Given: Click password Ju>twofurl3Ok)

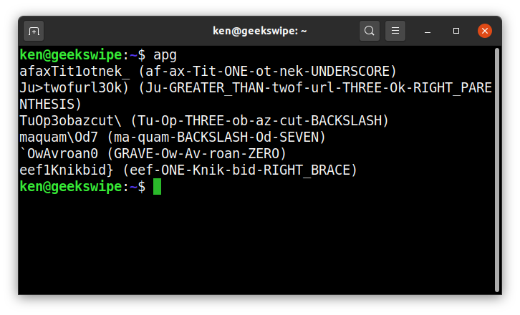Looking at the screenshot, I should pyautogui.click(x=74, y=88).
